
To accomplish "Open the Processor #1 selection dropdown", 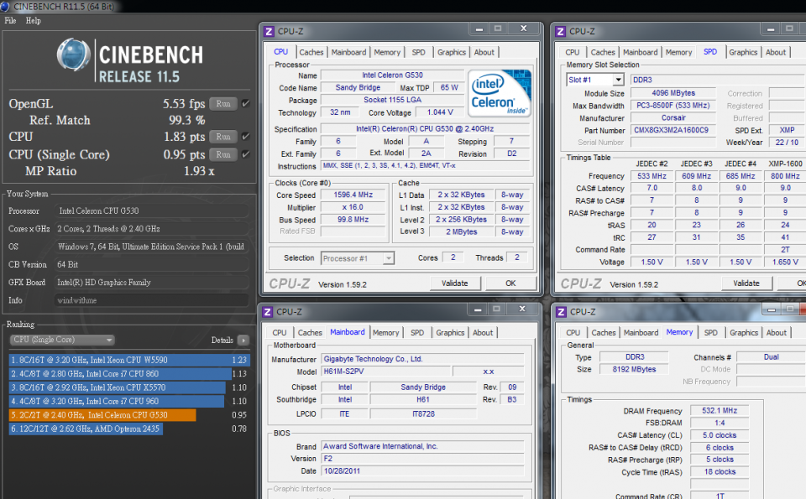I will [x=356, y=257].
